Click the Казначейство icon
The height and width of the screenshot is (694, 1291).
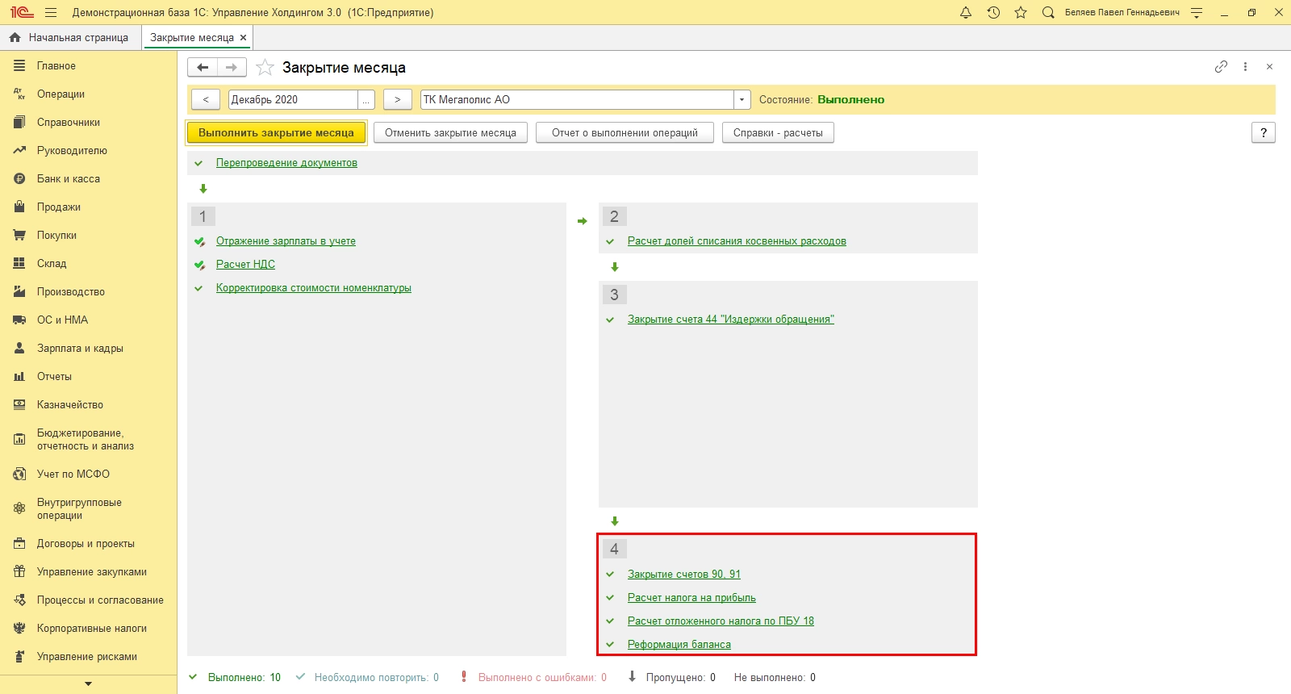click(19, 405)
